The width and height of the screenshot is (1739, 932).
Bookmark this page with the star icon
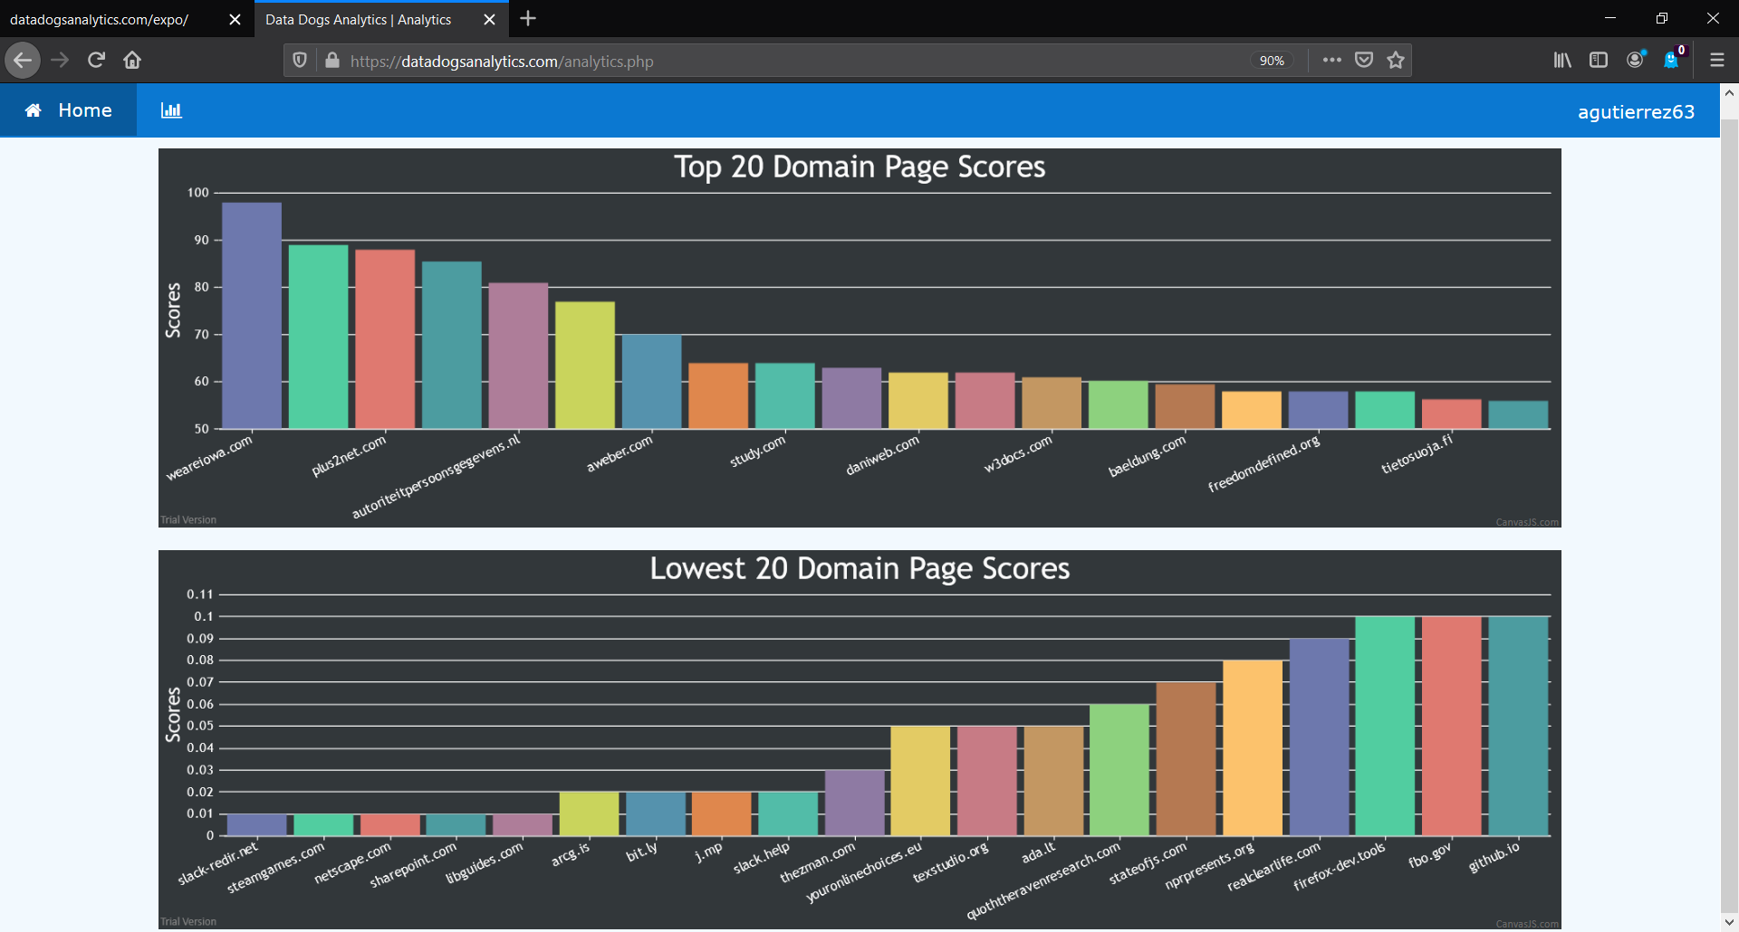tap(1396, 61)
